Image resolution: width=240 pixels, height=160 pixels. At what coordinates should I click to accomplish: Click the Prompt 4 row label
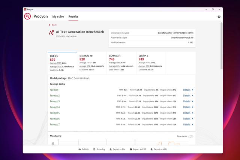(55, 107)
